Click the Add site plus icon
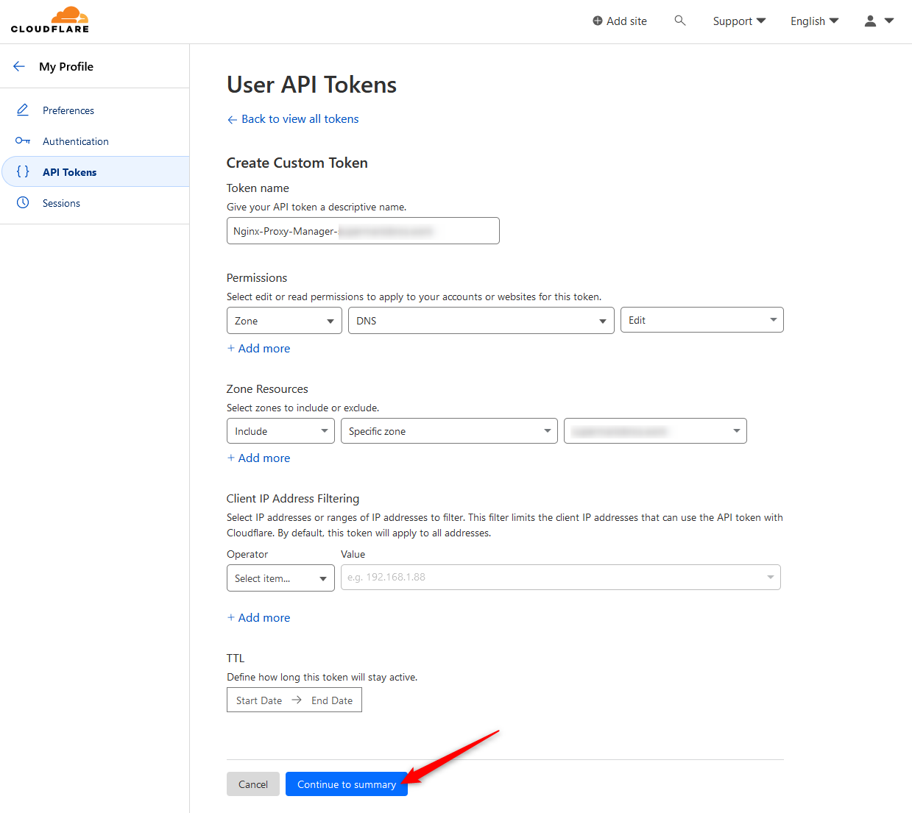This screenshot has width=912, height=813. [x=597, y=21]
